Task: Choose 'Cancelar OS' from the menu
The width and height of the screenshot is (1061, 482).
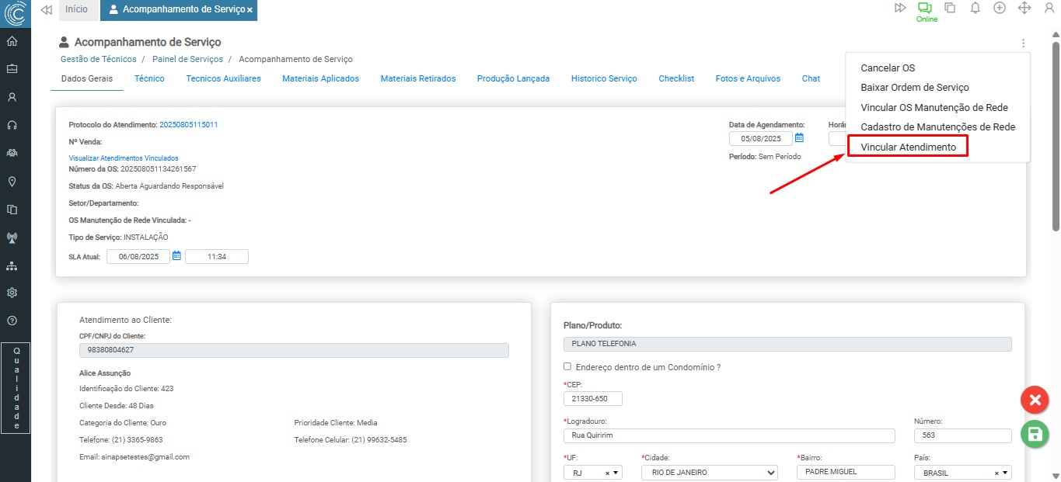Action: [x=888, y=68]
